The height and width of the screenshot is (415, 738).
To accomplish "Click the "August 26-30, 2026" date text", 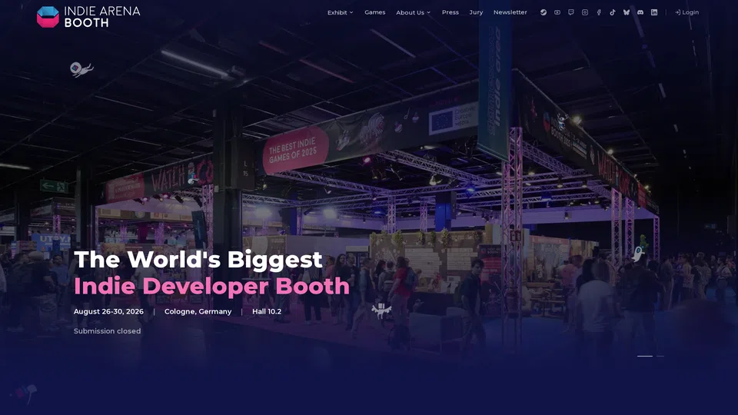I will coord(108,311).
